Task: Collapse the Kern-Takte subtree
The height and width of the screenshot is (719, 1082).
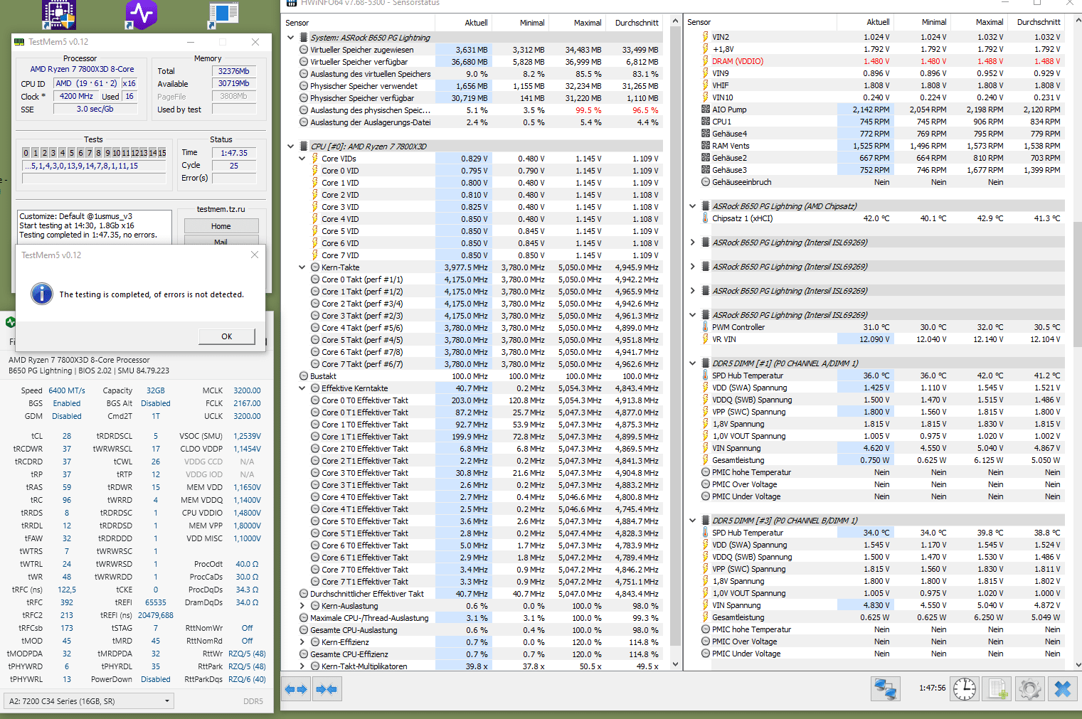Action: point(302,267)
